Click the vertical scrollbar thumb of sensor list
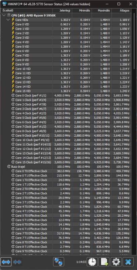This screenshot has height=270, width=137. (x=134, y=41)
